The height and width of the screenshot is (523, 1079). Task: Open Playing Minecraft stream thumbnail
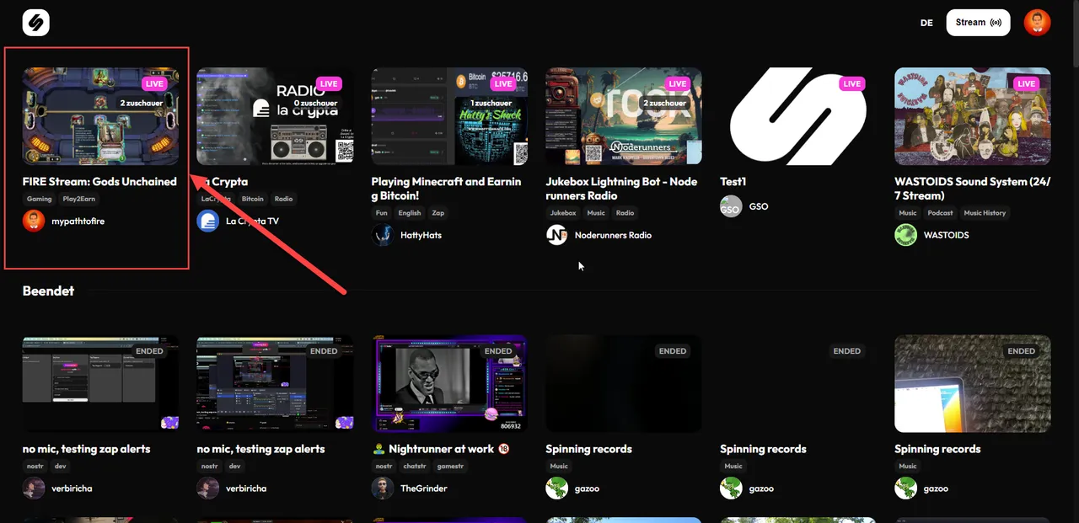(x=449, y=116)
